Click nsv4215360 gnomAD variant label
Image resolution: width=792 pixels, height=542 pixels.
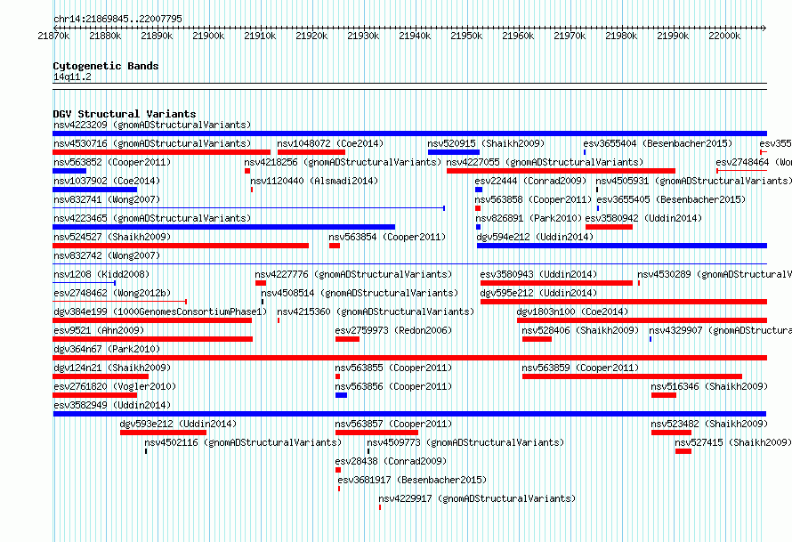point(376,311)
